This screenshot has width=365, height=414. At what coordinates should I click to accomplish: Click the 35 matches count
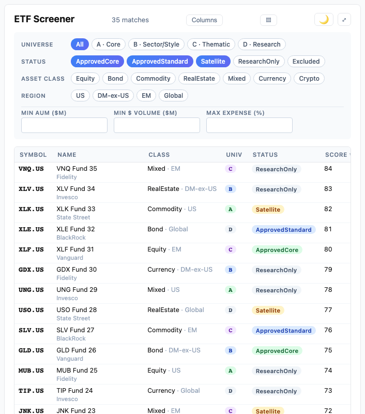point(130,20)
